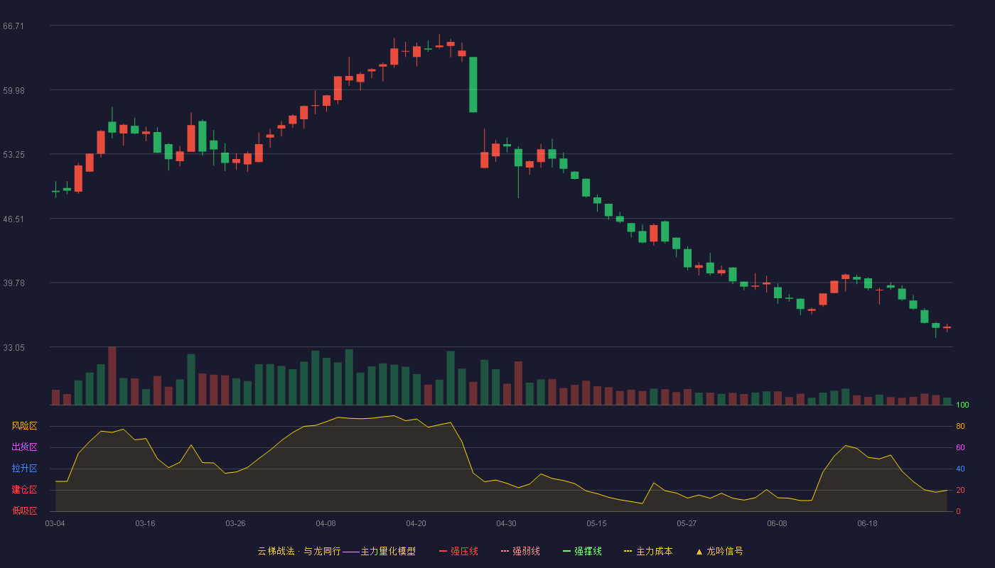Click the blue 40 indicator axis value
The height and width of the screenshot is (568, 995).
(x=960, y=469)
